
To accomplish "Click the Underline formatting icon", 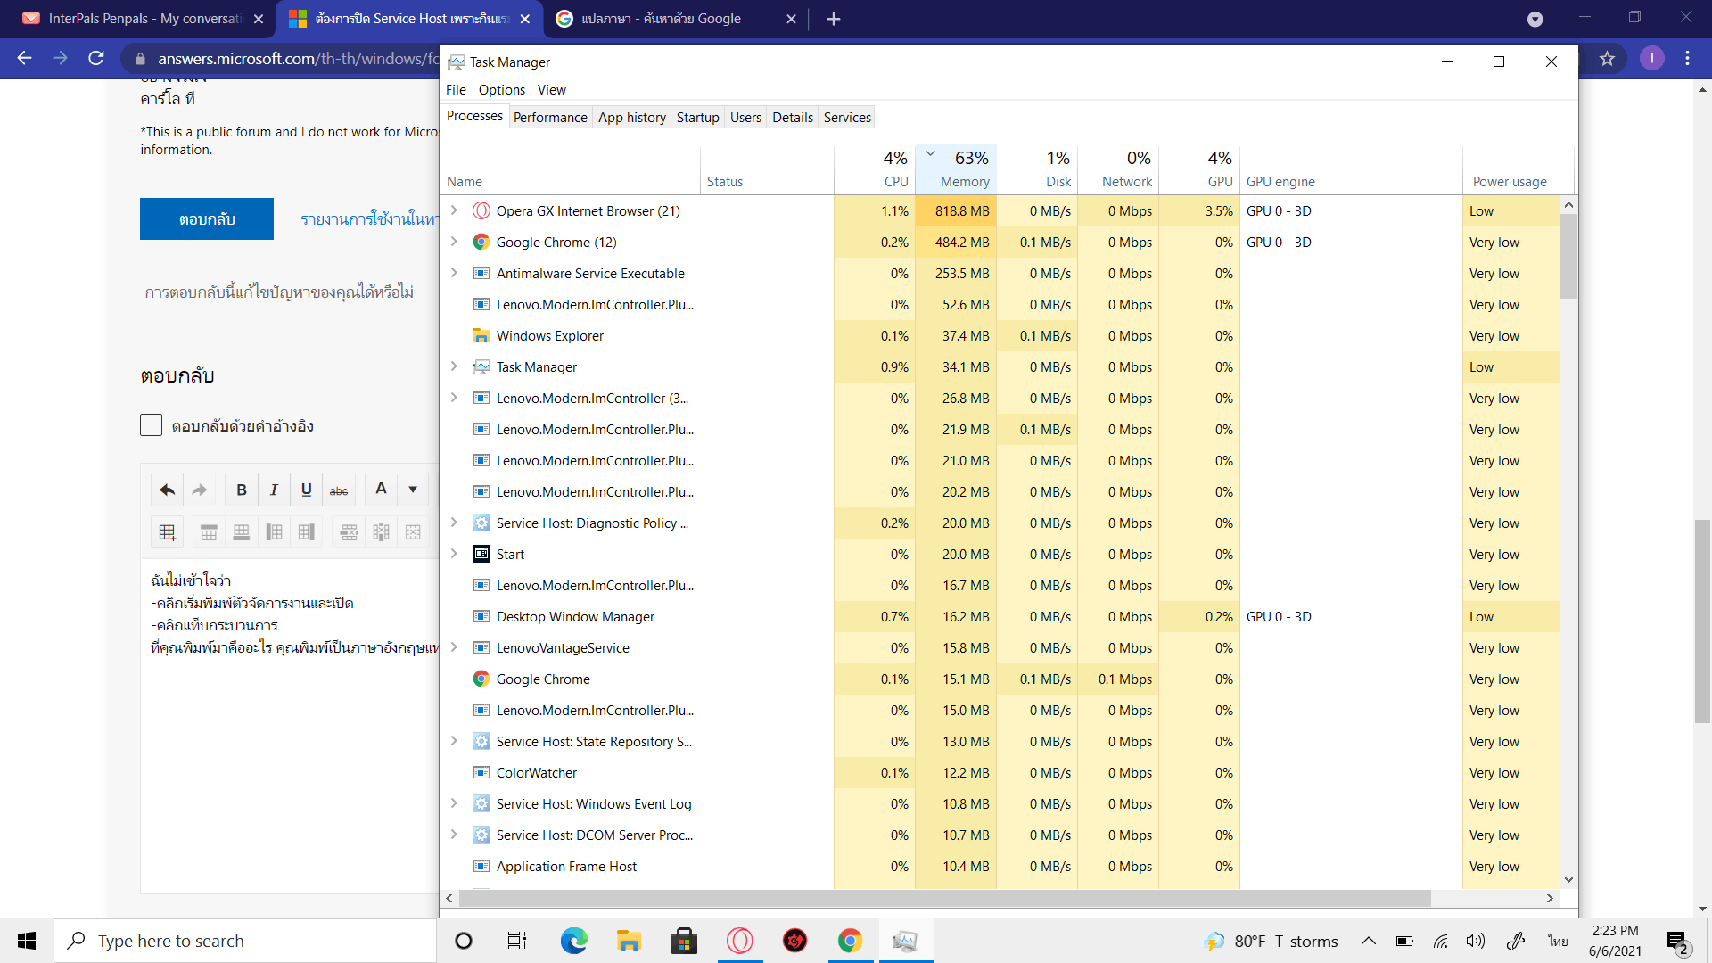I will coord(306,490).
